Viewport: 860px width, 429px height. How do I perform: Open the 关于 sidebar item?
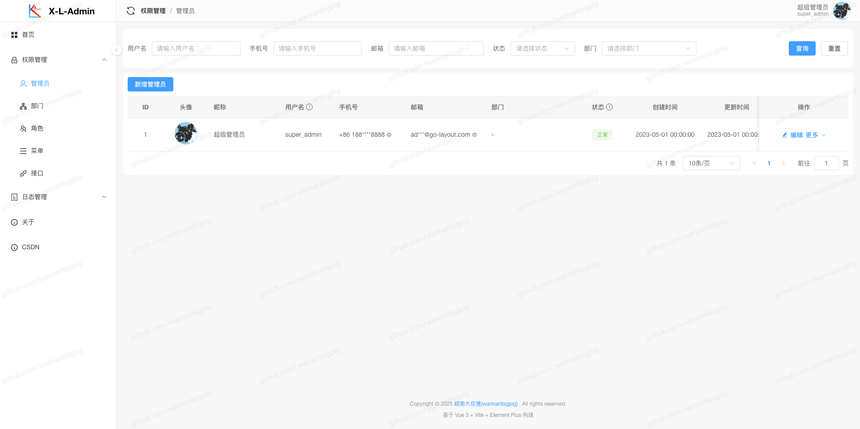pos(58,222)
